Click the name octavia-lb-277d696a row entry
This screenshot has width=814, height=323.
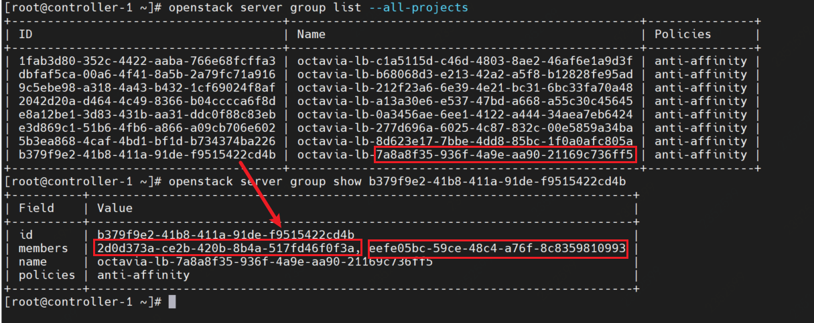(465, 128)
